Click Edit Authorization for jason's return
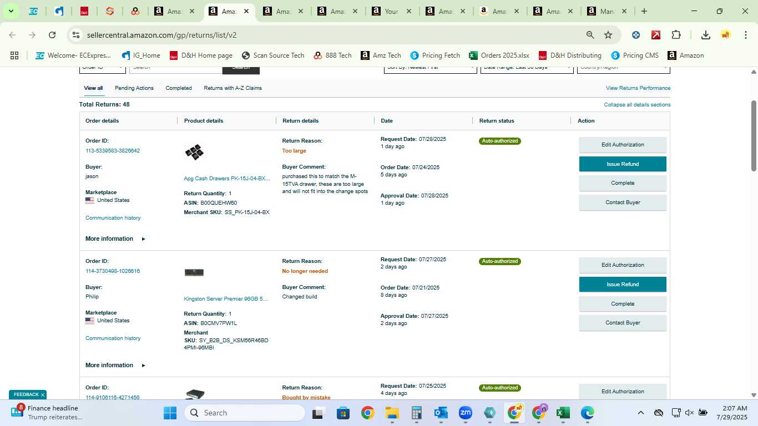The image size is (758, 426). click(623, 145)
